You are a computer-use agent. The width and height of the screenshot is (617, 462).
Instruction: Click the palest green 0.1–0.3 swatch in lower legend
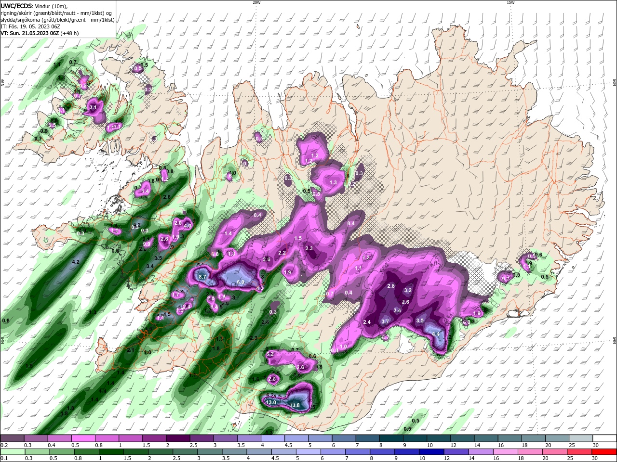[x=12, y=452]
